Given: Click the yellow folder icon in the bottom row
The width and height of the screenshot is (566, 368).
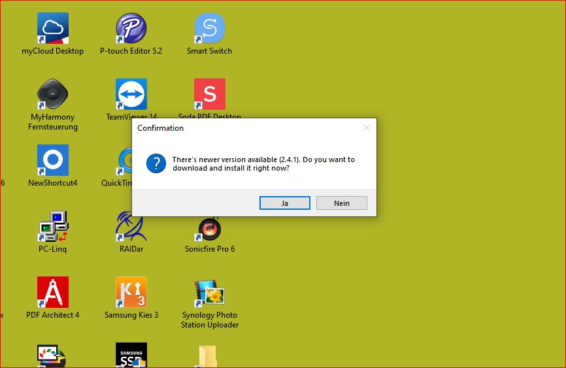Looking at the screenshot, I should click(x=208, y=356).
